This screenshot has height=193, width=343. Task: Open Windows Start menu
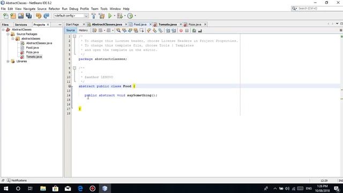(6, 188)
